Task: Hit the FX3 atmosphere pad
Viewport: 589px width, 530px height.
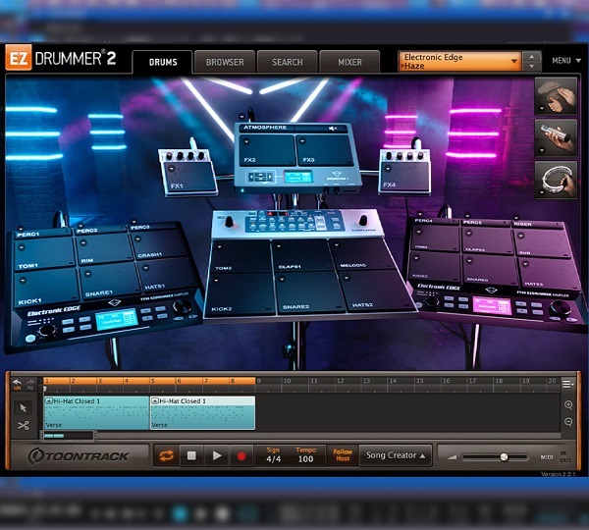Action: [325, 150]
